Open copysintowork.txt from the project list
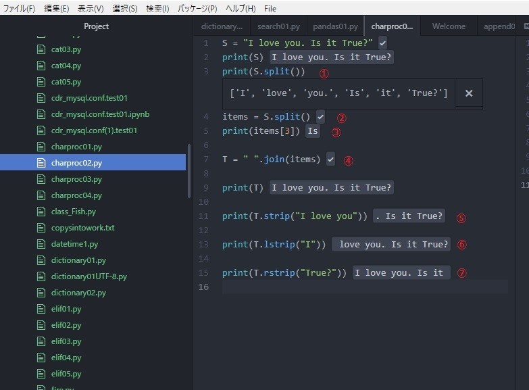The height and width of the screenshot is (390, 529). pos(82,228)
